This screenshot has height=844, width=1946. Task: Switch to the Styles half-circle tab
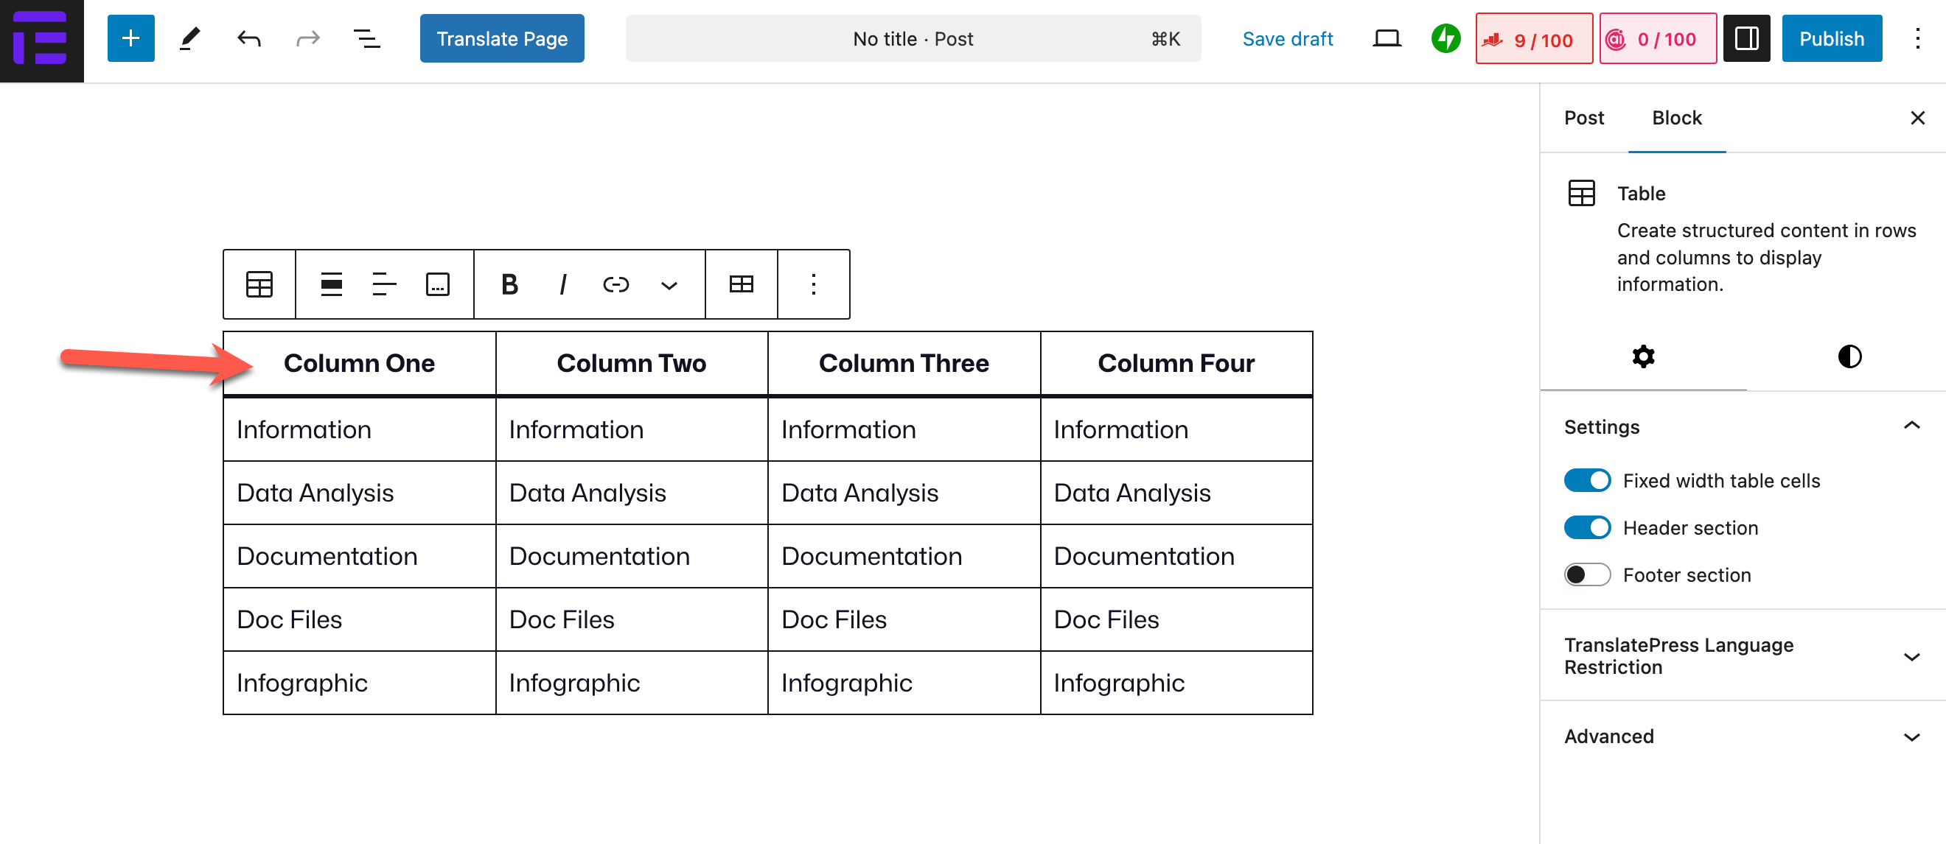coord(1849,356)
